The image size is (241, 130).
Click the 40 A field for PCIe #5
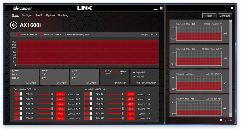coord(60,114)
